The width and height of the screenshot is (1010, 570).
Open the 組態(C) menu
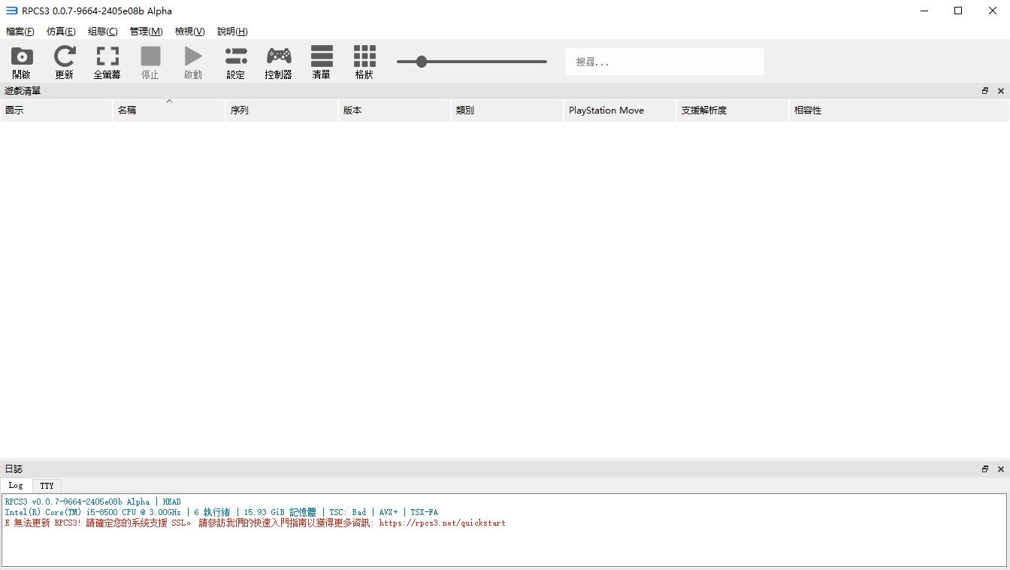point(103,31)
